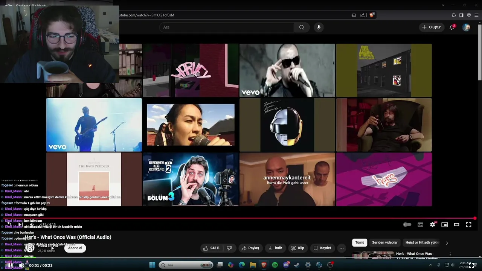This screenshot has width=482, height=271.
Task: Open Steam from the taskbar
Action: (297, 265)
